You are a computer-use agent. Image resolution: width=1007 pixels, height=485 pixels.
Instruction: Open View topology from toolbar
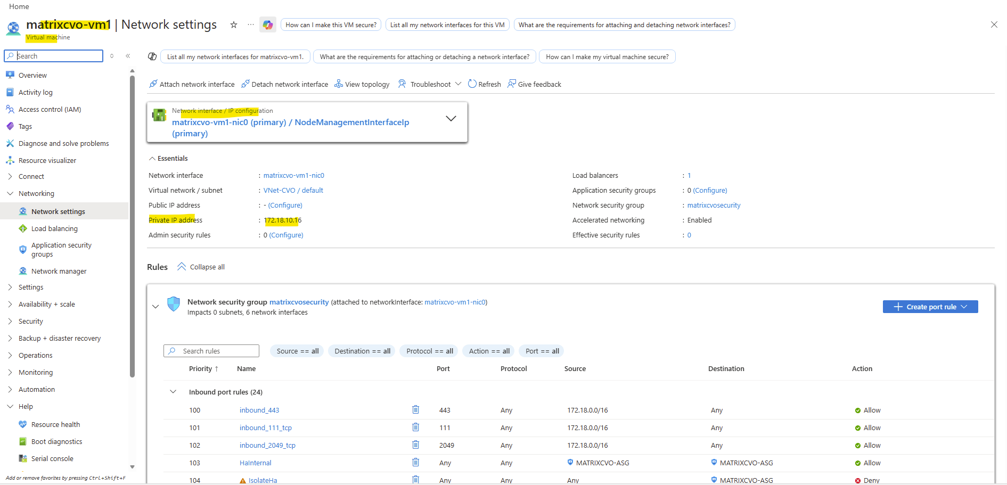(x=362, y=84)
